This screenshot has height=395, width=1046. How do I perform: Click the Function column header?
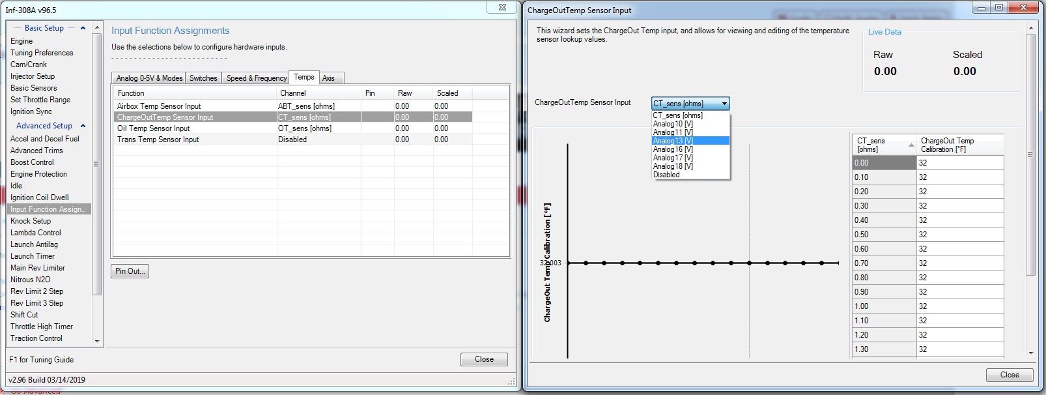(195, 93)
